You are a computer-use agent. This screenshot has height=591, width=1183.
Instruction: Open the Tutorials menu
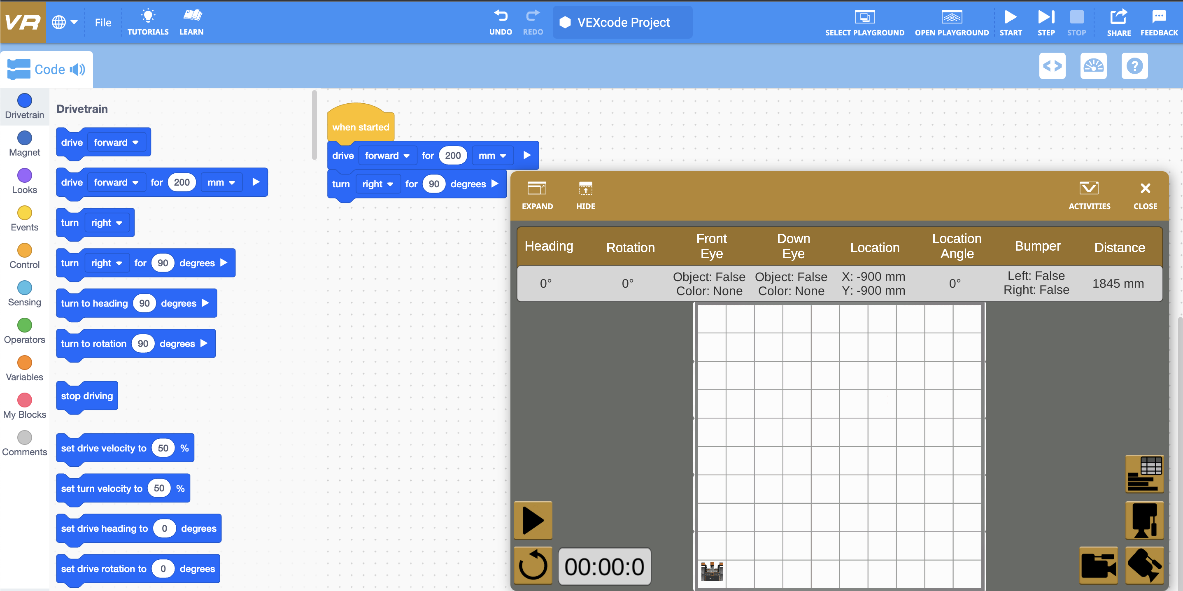(148, 22)
